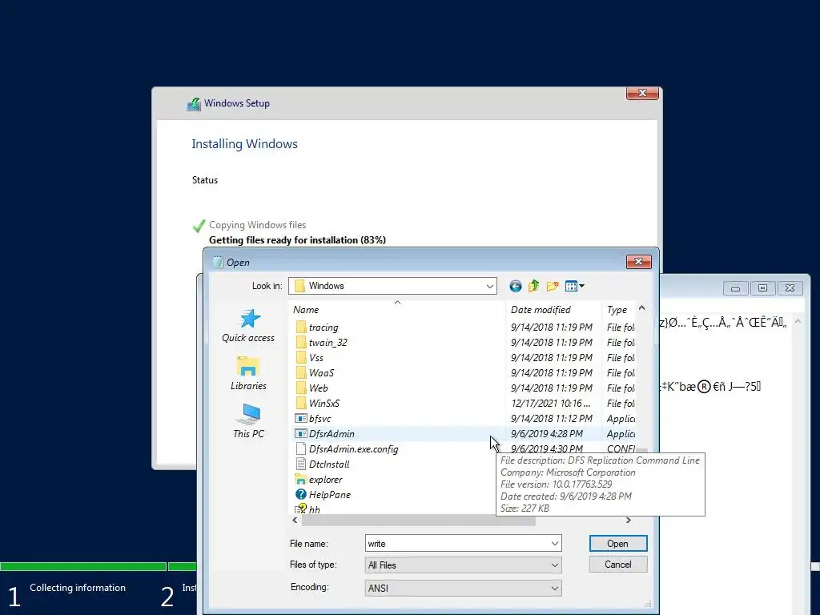The image size is (820, 615).
Task: Click the horizontal scrollbar thumb in file list
Action: [x=418, y=521]
